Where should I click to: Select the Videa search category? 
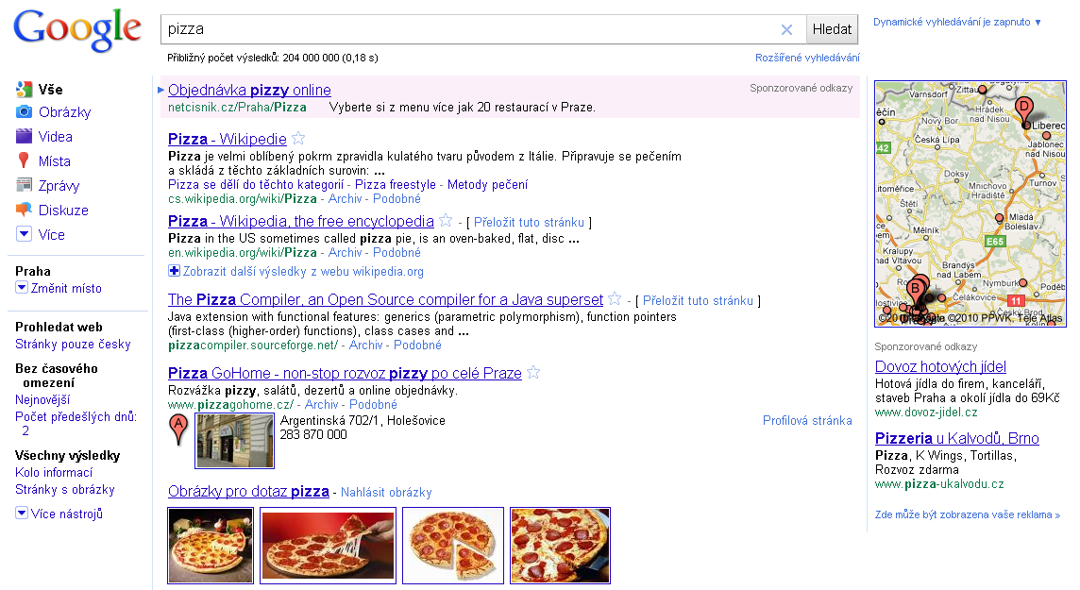55,136
